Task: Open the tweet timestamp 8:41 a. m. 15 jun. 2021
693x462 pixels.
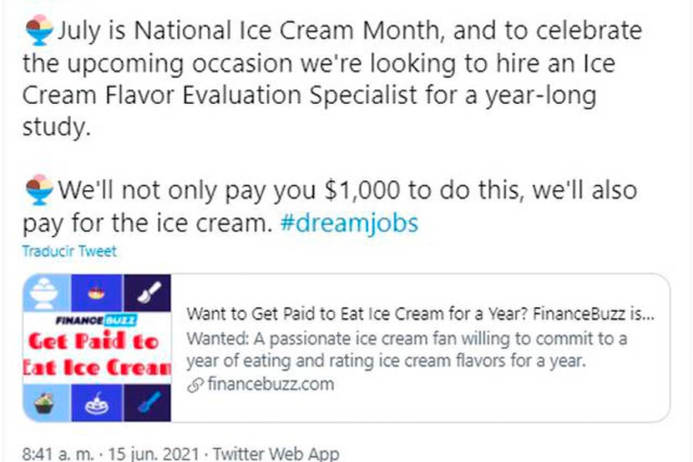Action: click(x=110, y=454)
